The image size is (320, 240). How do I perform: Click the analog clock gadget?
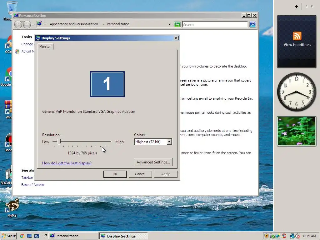pyautogui.click(x=297, y=92)
